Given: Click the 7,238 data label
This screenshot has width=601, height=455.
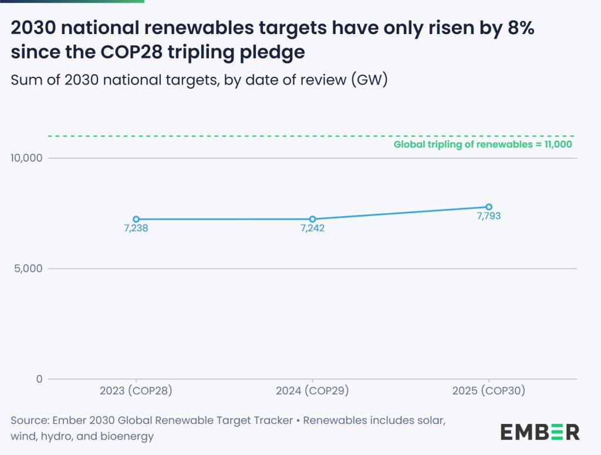Looking at the screenshot, I should [x=136, y=228].
